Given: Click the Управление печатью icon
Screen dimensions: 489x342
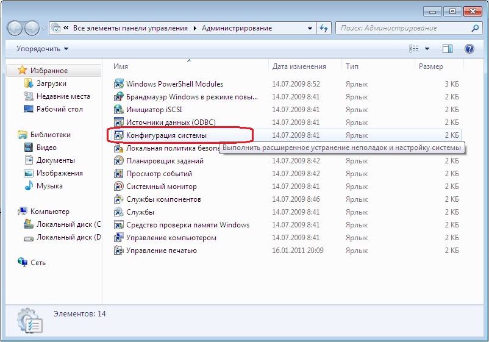Looking at the screenshot, I should tap(119, 251).
